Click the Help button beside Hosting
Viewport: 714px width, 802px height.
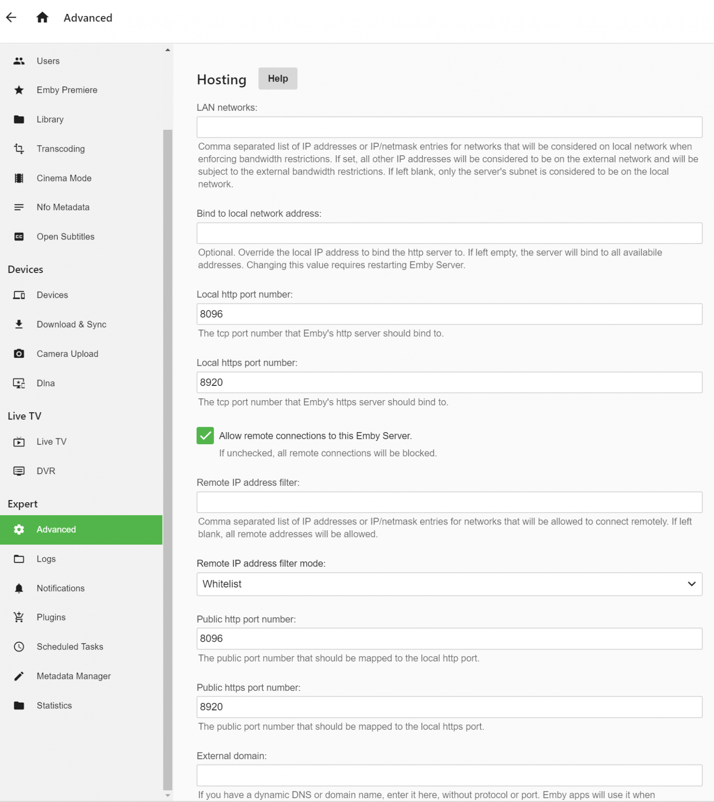tap(278, 79)
